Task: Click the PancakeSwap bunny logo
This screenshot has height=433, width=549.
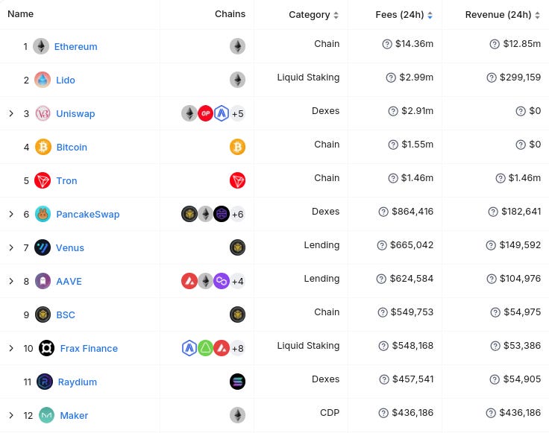Action: coord(43,214)
